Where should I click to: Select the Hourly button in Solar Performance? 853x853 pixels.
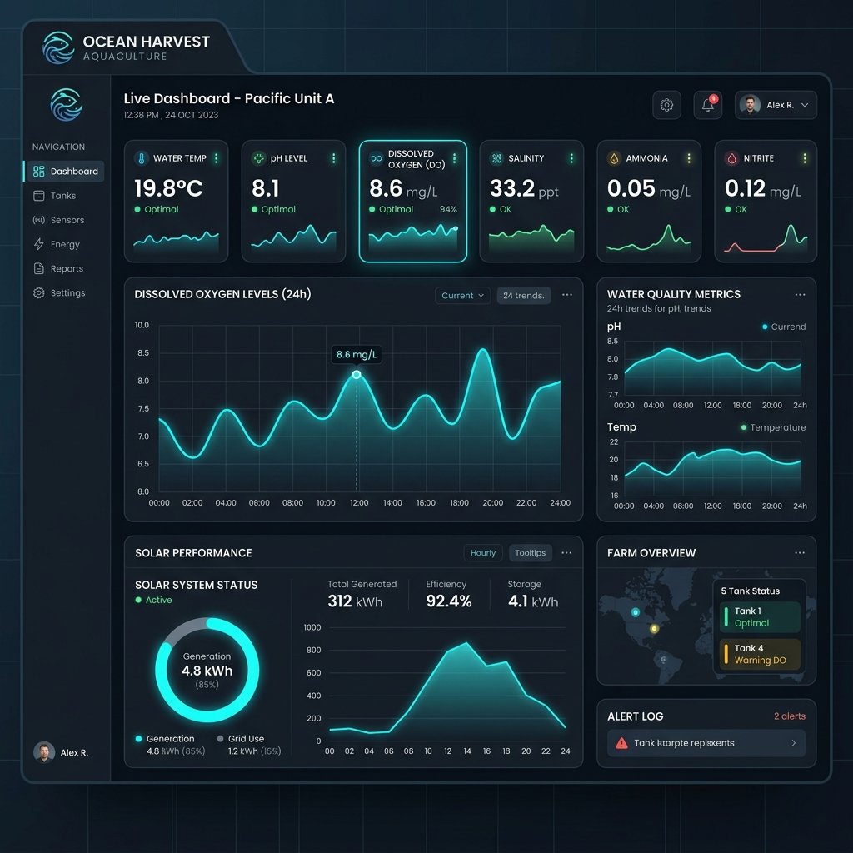point(483,553)
